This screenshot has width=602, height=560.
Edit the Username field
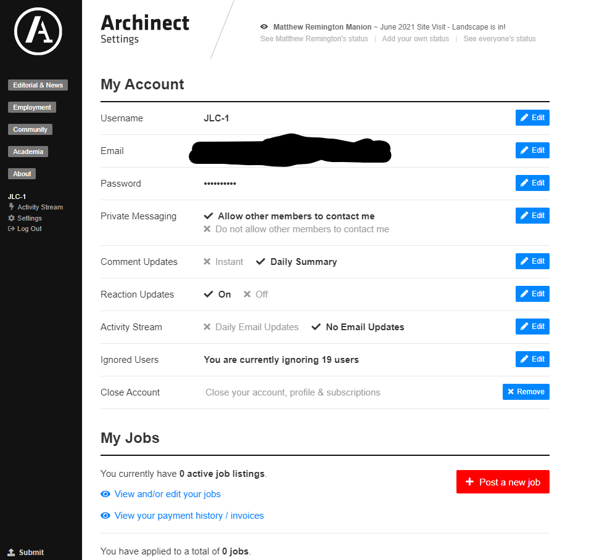532,118
